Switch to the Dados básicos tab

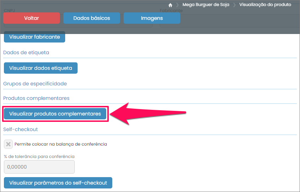point(92,18)
